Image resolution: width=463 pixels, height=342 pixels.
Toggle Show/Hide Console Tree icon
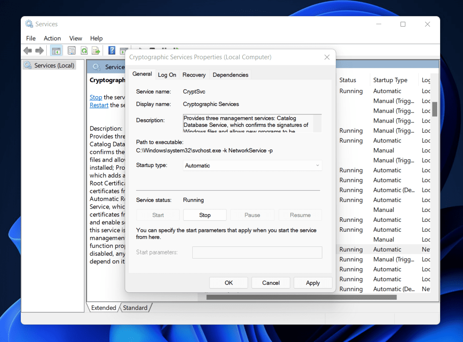click(x=56, y=50)
